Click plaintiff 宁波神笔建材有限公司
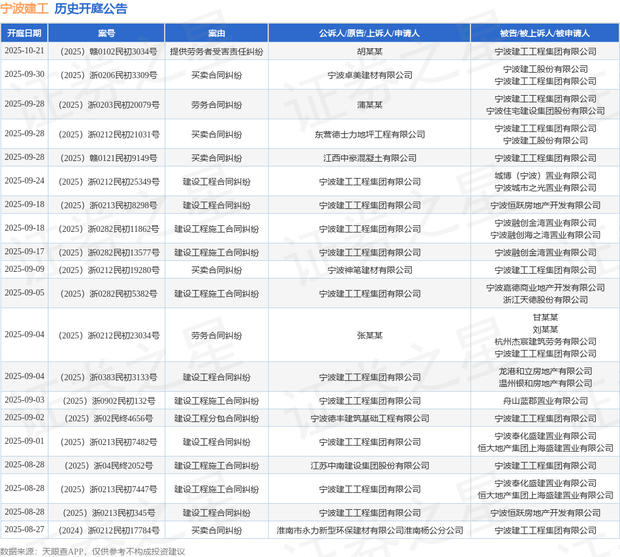The height and width of the screenshot is (557, 620). tap(369, 270)
